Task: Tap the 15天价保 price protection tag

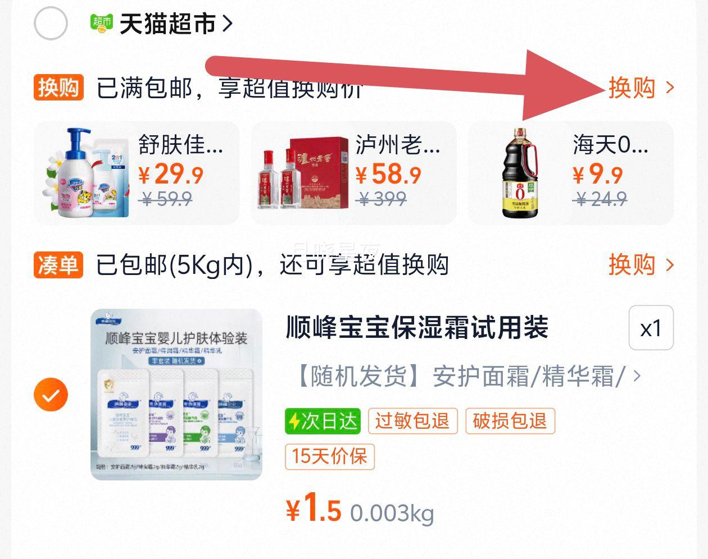Action: (330, 456)
